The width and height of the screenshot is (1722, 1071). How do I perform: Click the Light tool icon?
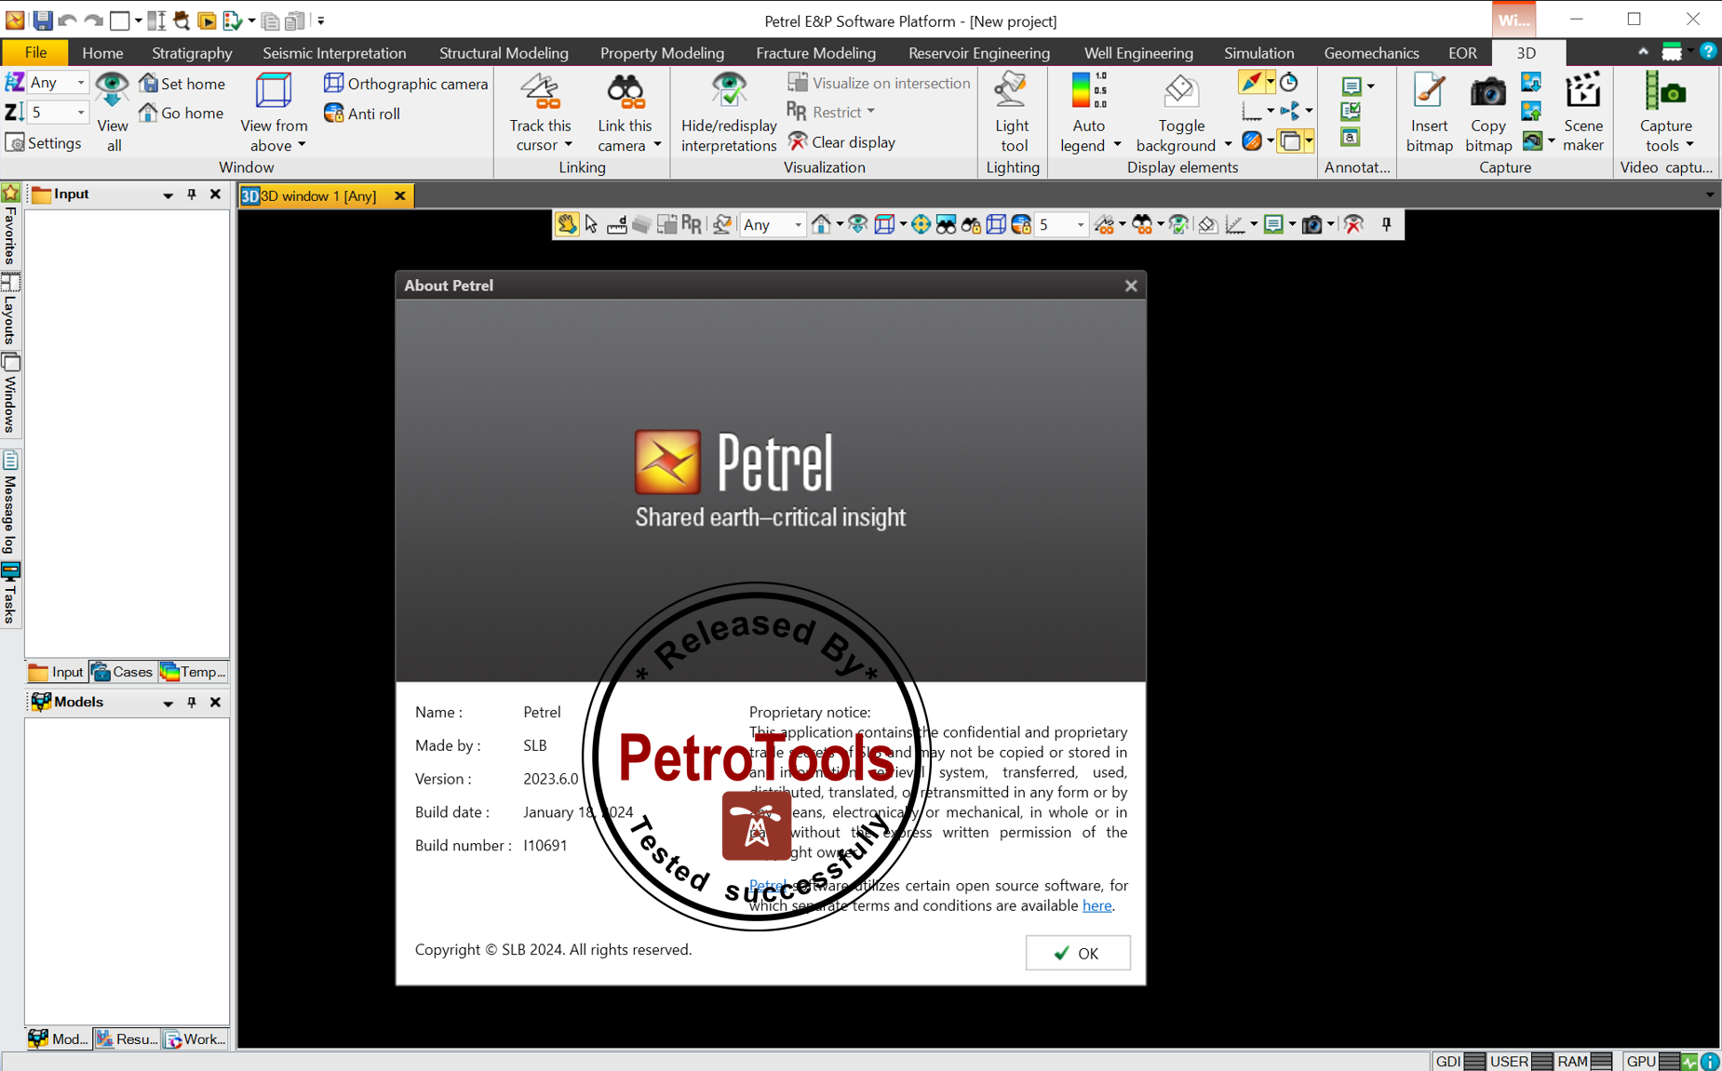click(x=1012, y=93)
